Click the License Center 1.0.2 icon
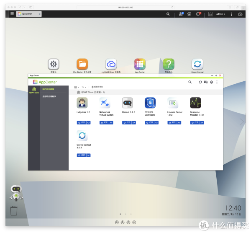251x233 pixels. (x=173, y=103)
